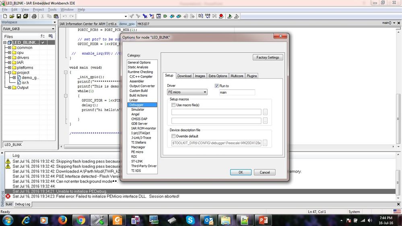This screenshot has width=402, height=226.
Task: Open the MK51D7 editor tab
Action: click(x=143, y=24)
